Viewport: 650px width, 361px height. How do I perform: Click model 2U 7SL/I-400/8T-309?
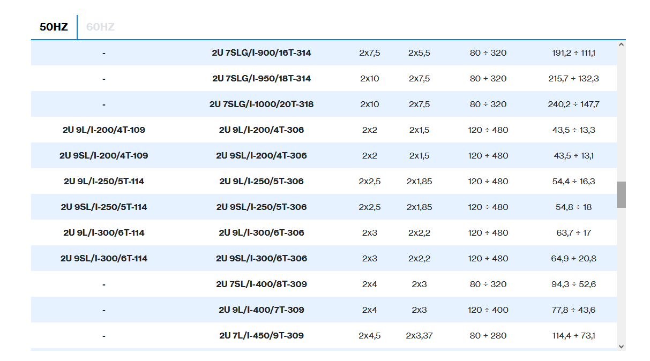point(261,284)
